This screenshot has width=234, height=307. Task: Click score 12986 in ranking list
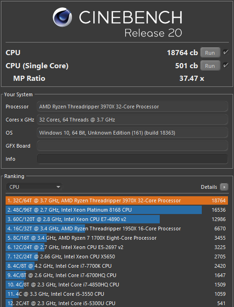tap(219, 219)
